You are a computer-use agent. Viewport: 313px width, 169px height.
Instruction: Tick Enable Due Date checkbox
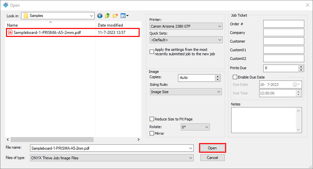click(x=235, y=77)
